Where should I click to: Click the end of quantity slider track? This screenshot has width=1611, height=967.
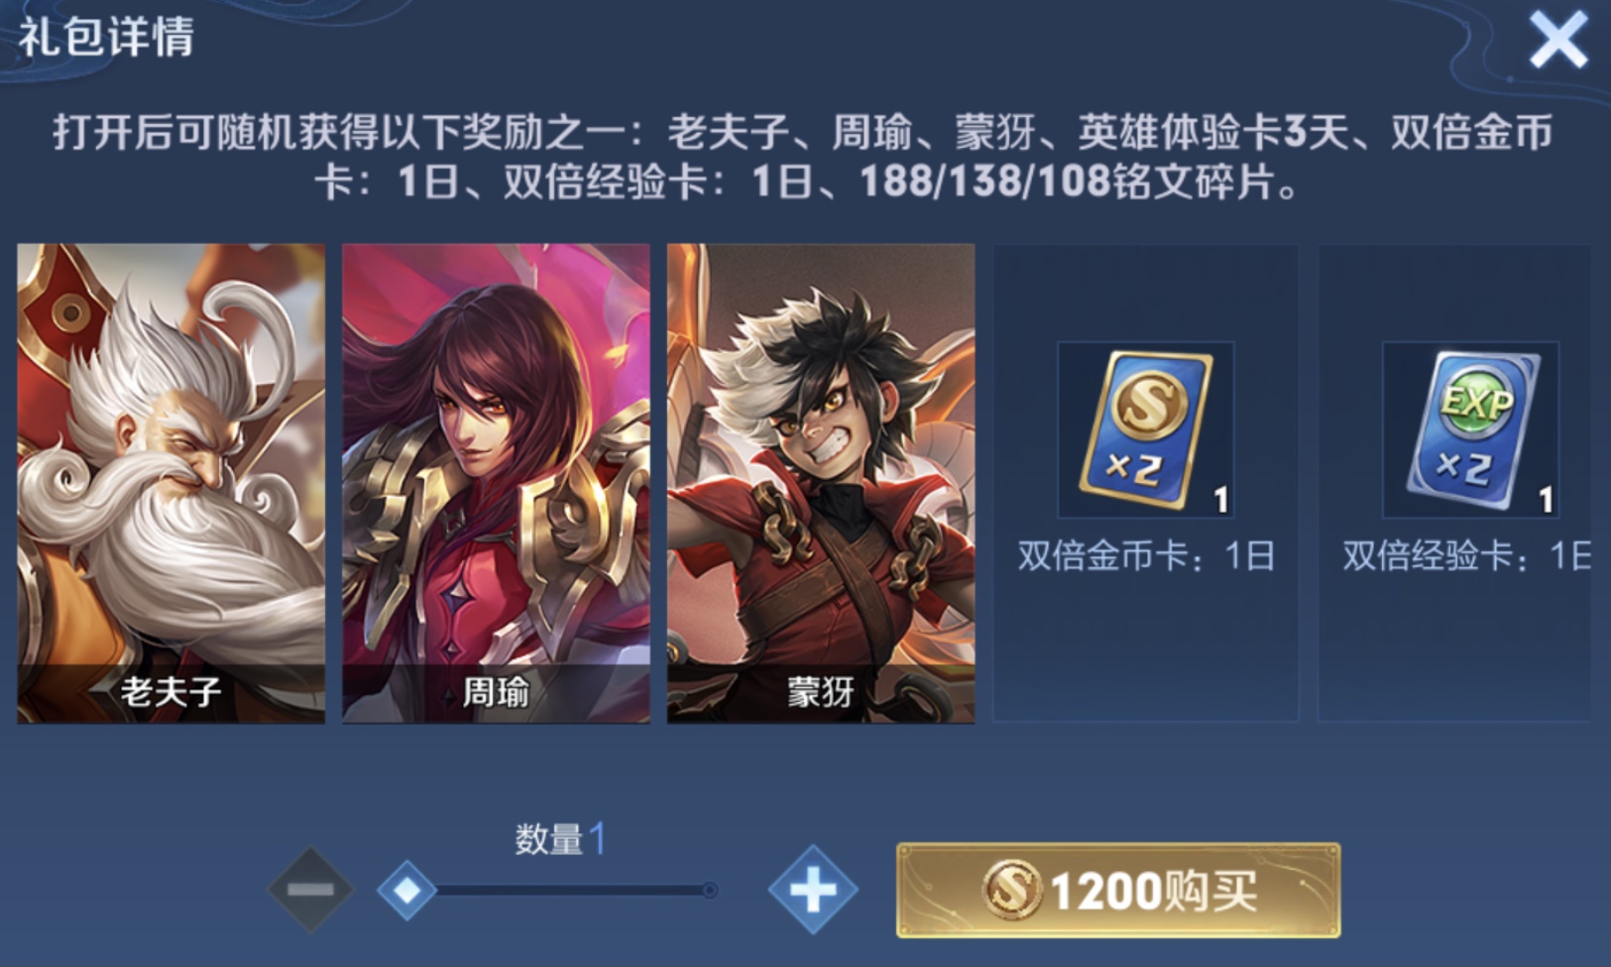[710, 890]
